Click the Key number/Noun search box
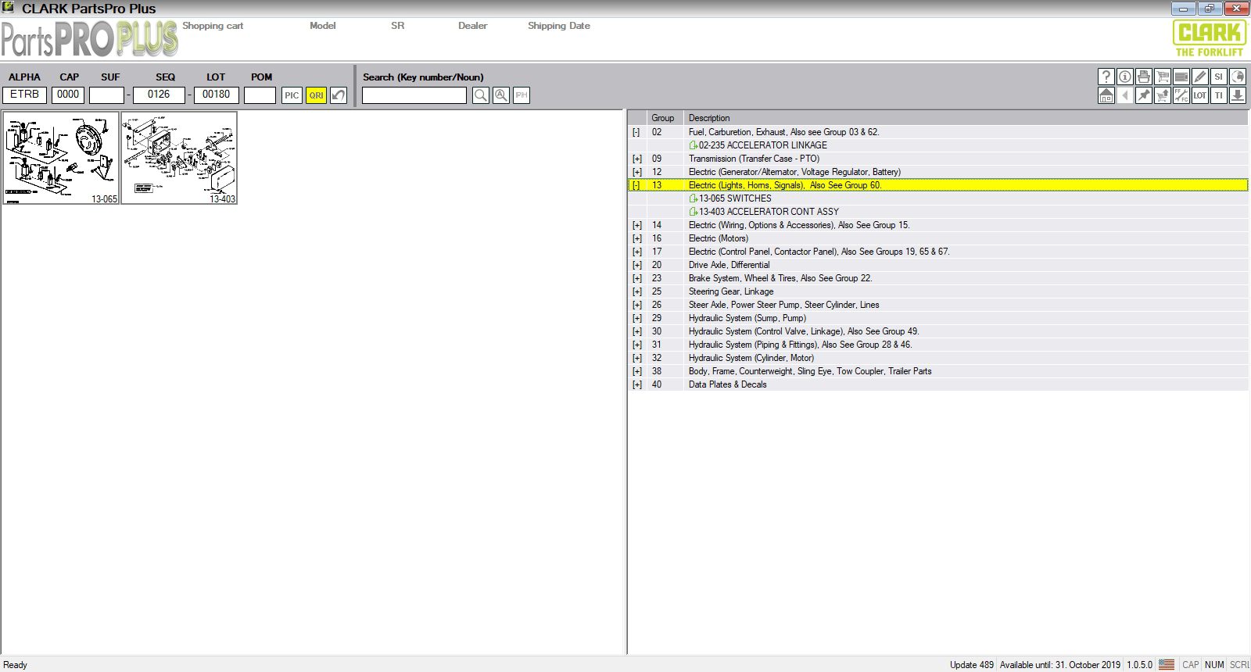Screen dimensions: 1251x672 414,95
